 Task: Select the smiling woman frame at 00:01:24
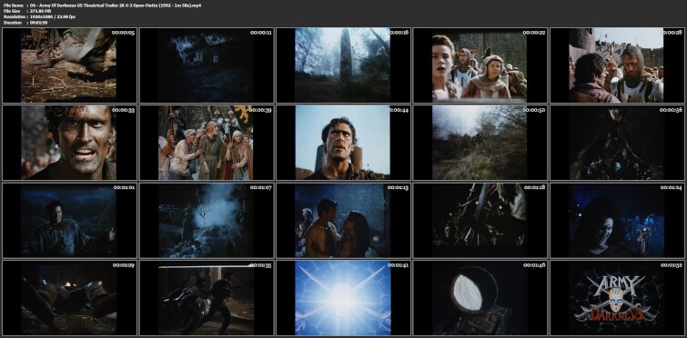click(617, 221)
